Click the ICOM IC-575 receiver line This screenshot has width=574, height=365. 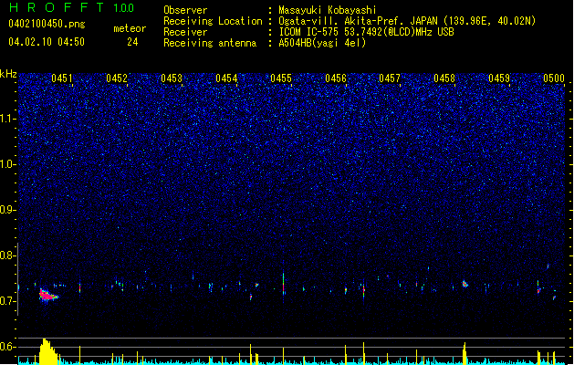coord(366,32)
